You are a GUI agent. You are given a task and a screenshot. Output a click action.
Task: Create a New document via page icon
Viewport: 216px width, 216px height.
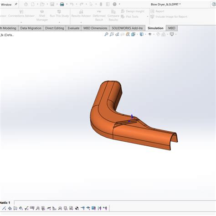[33, 4]
